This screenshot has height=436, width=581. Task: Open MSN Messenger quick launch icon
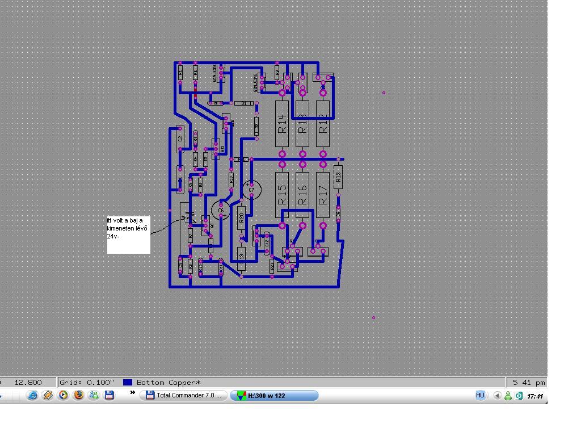coord(94,395)
